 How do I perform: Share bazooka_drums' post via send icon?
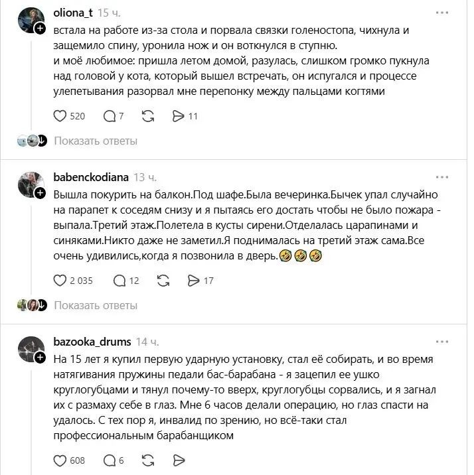[x=179, y=460]
